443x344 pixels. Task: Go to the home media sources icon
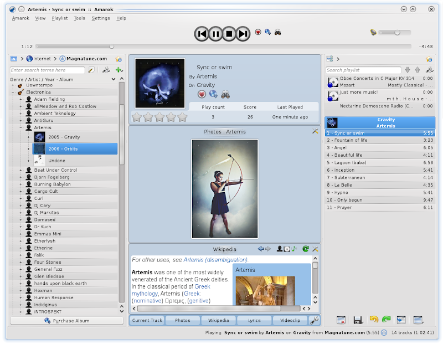coord(13,59)
